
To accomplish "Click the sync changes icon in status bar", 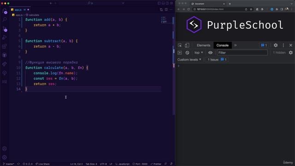I will point(18,164).
